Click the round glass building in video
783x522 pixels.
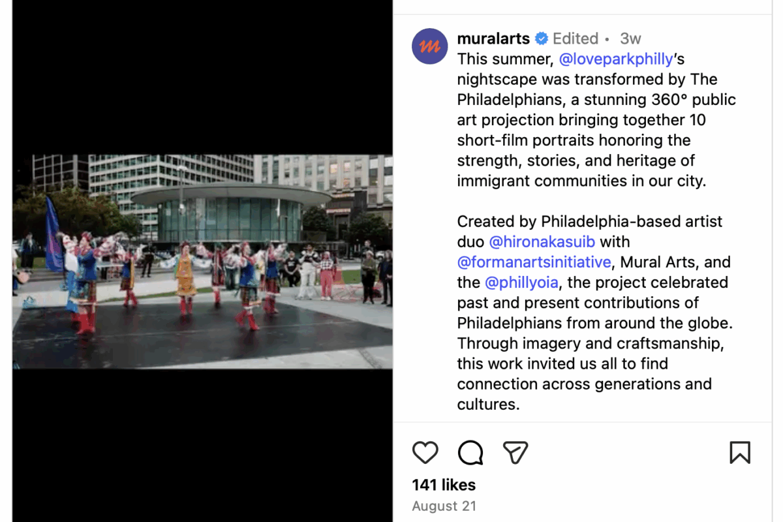pyautogui.click(x=231, y=213)
